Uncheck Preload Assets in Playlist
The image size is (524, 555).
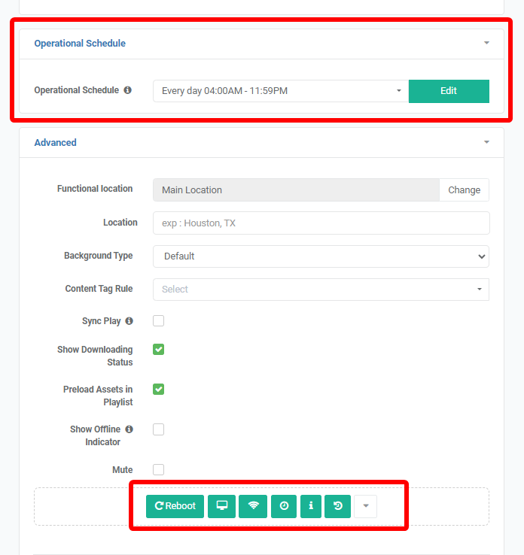coord(158,390)
